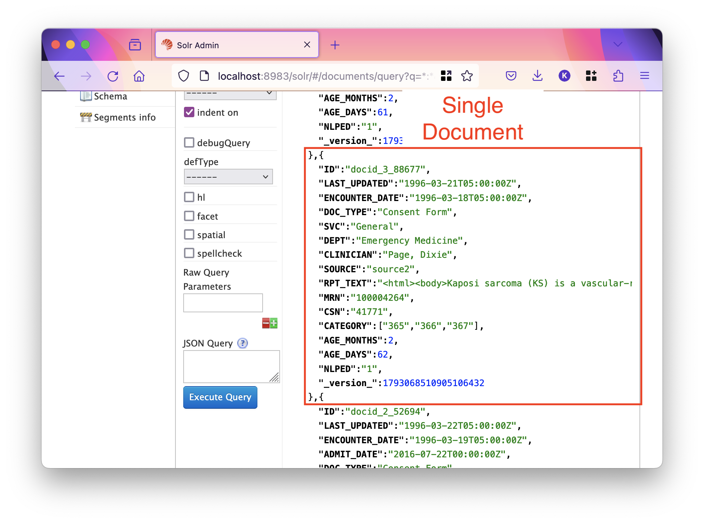Remove raw query parameter with red minus
The image size is (704, 523).
[x=266, y=323]
